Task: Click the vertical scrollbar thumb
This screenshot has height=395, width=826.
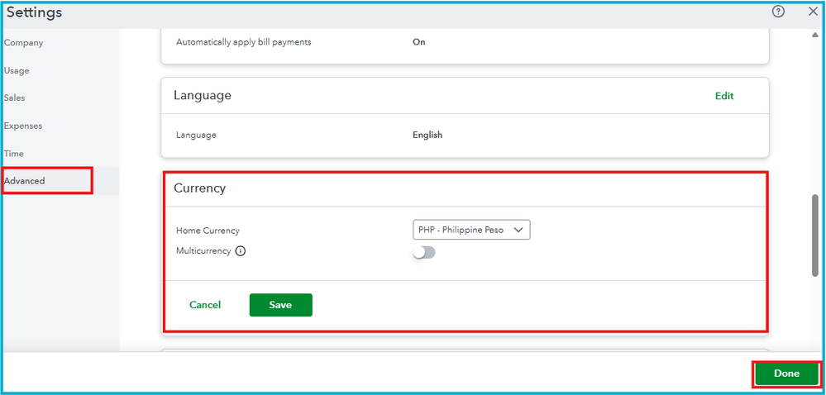Action: click(x=815, y=235)
